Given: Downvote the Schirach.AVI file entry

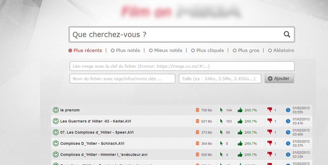Looking at the screenshot, I should coord(270,143).
